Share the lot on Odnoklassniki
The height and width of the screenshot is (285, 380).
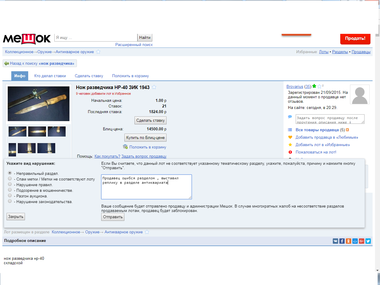click(x=349, y=241)
